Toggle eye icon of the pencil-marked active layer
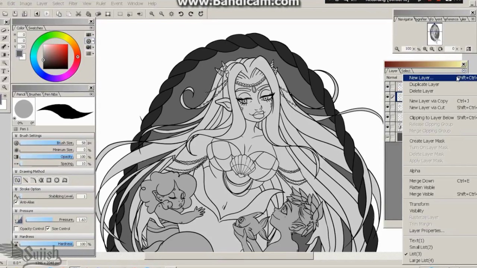The height and width of the screenshot is (268, 477). [x=388, y=96]
